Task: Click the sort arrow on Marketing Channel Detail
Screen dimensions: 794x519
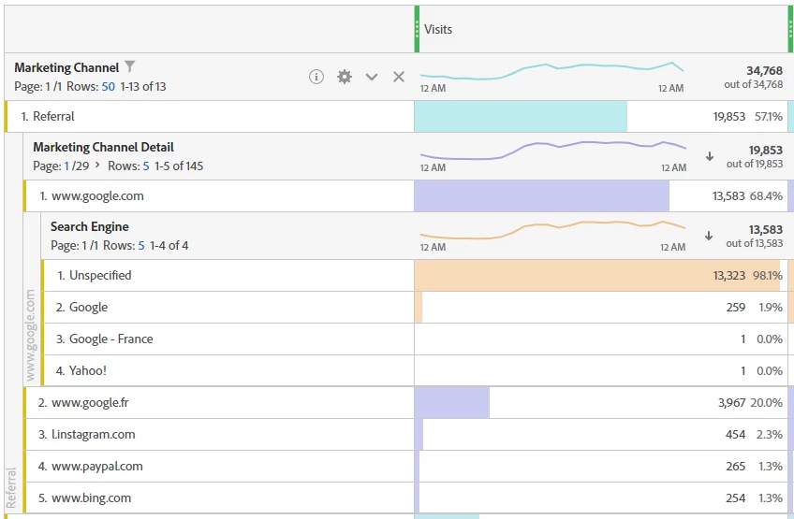Action: (710, 156)
